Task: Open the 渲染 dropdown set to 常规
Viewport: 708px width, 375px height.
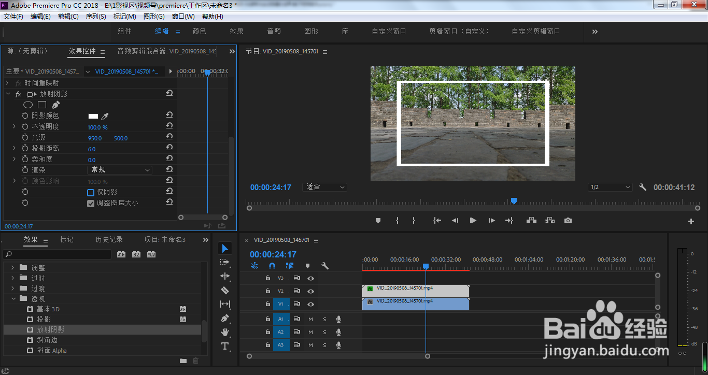Action: pyautogui.click(x=119, y=170)
